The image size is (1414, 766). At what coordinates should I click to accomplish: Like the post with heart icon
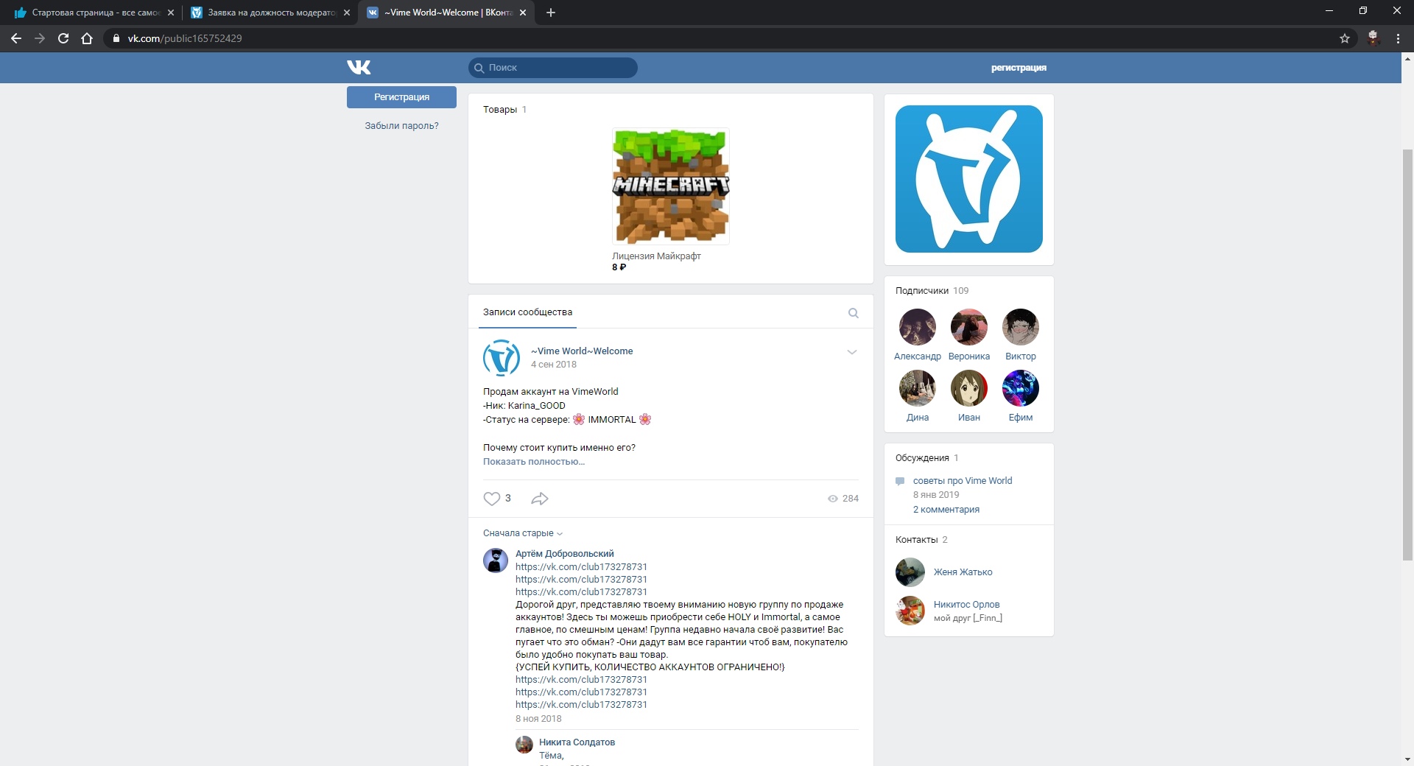click(x=491, y=499)
